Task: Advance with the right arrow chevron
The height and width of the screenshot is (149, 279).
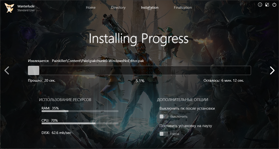Action: (272, 70)
